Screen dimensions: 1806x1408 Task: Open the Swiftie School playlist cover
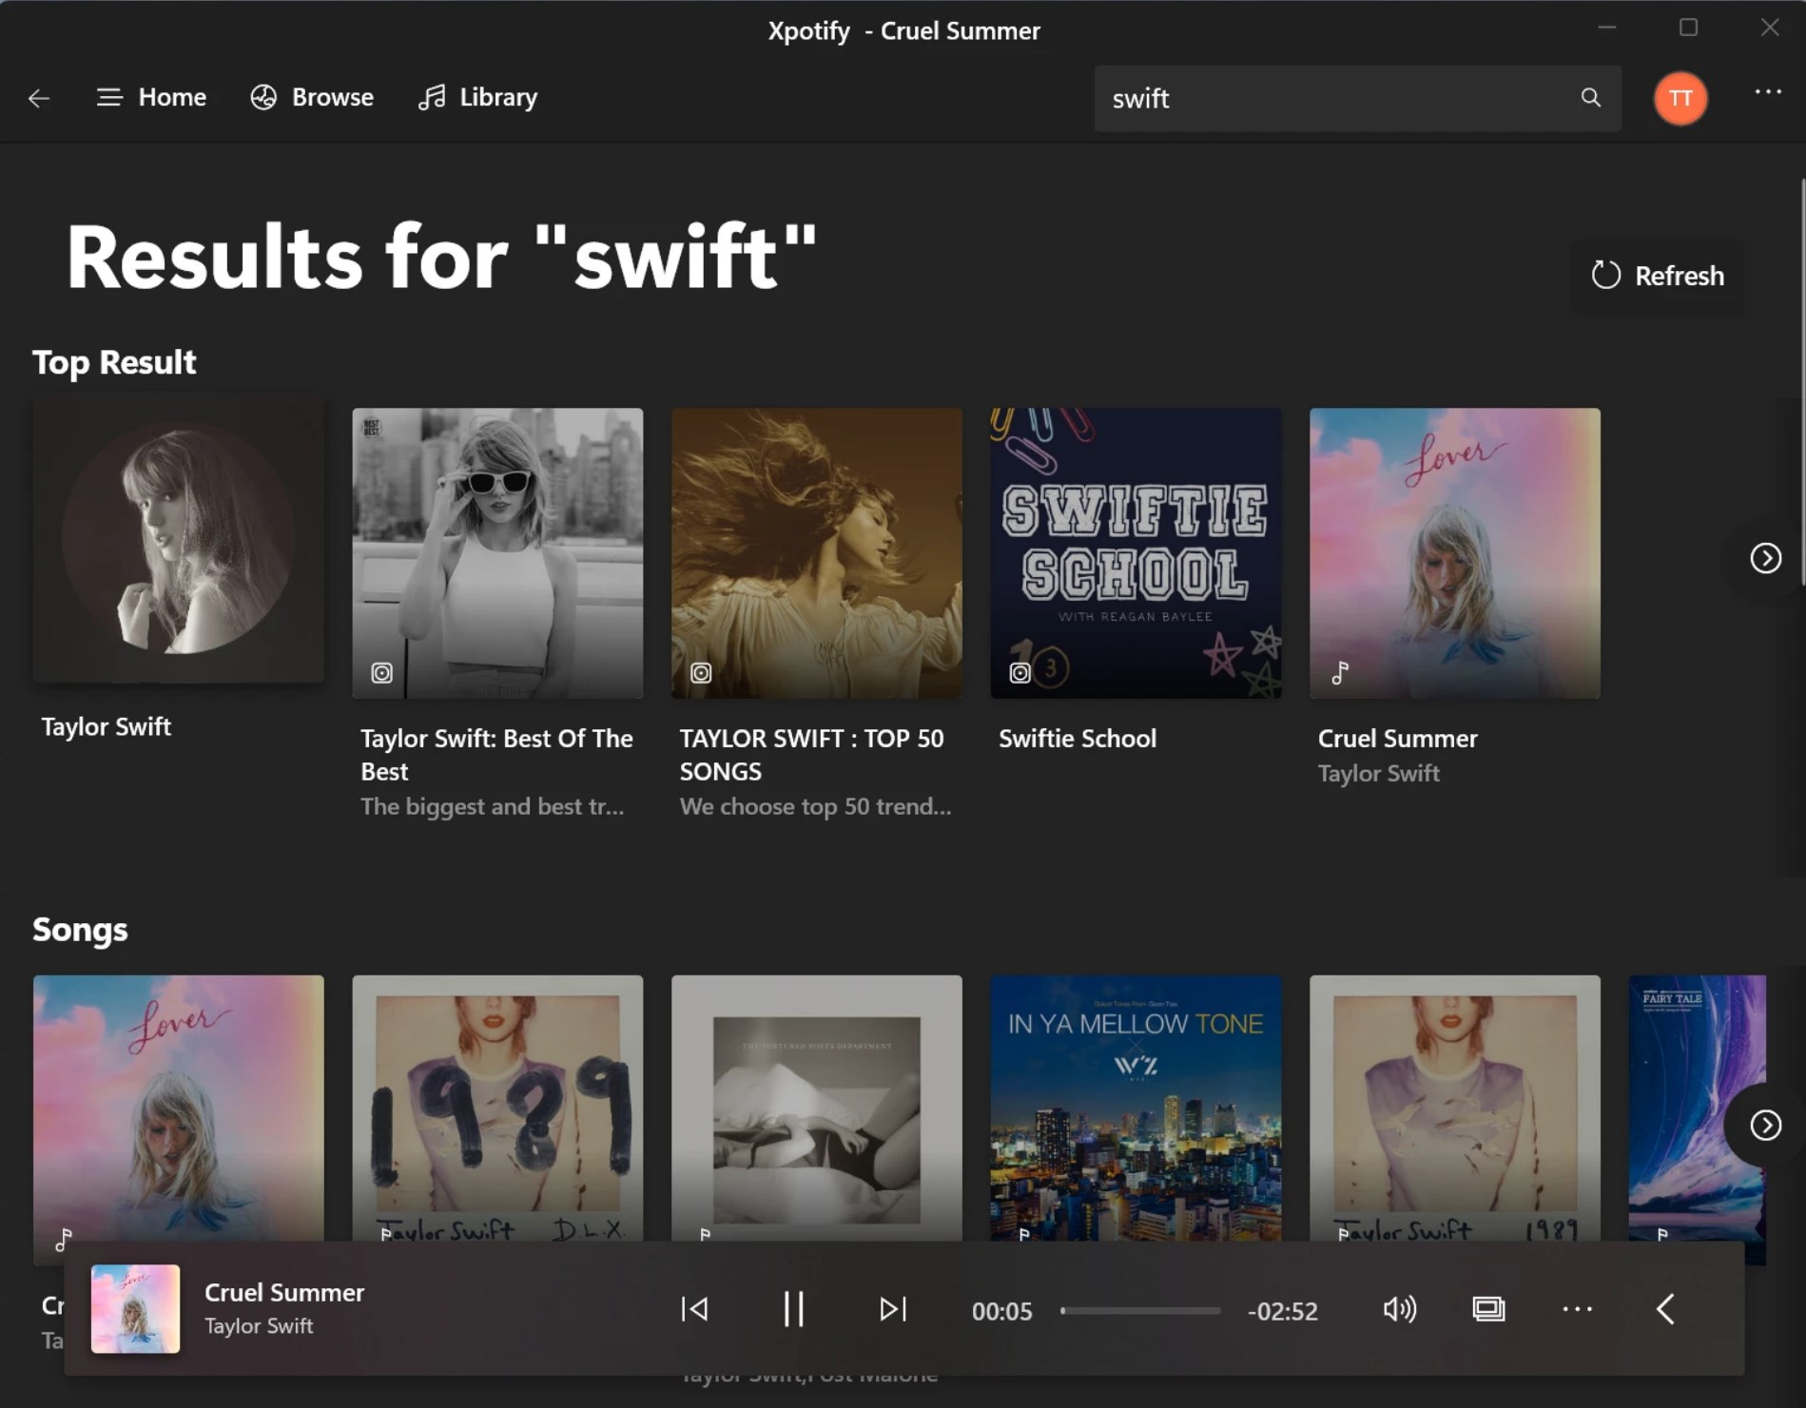pos(1136,553)
